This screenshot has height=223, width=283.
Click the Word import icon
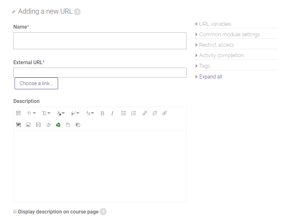pos(18,125)
